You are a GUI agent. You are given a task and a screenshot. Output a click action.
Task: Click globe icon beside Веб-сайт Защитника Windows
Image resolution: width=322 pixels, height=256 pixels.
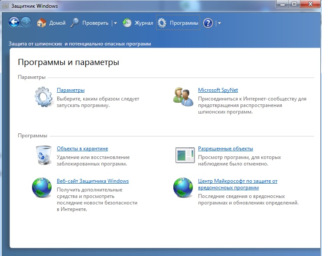[42, 188]
